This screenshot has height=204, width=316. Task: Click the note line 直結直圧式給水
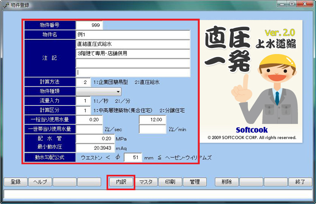(x=133, y=44)
